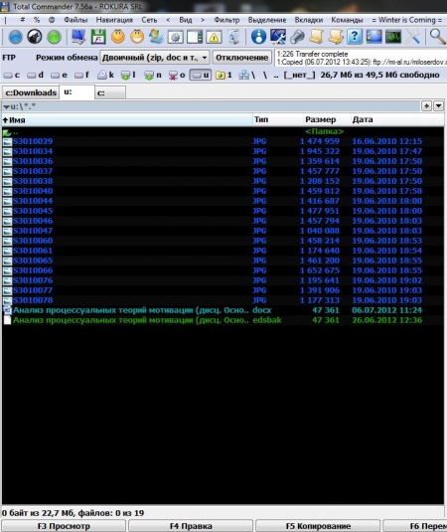447x532 pixels.
Task: Click the crossed tools settings icon
Action: 413,37
